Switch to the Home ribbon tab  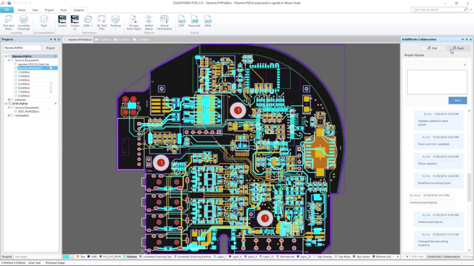pyautogui.click(x=22, y=10)
